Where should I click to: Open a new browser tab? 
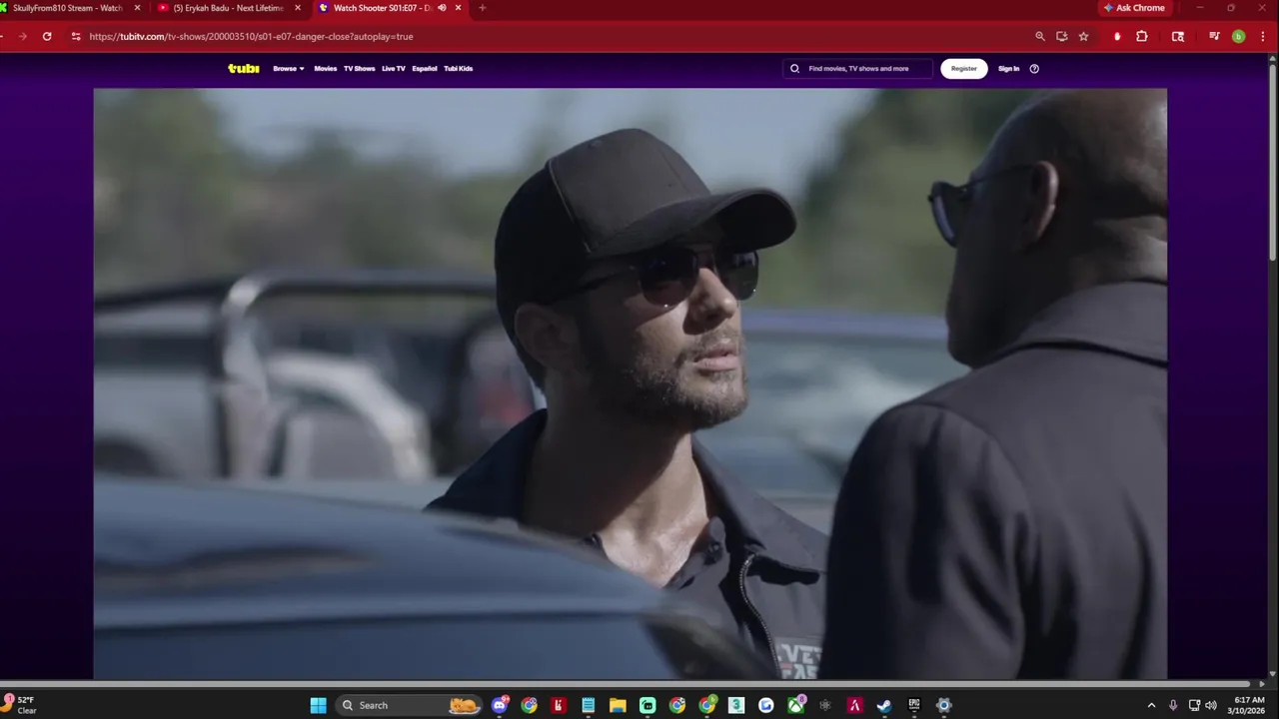point(483,8)
